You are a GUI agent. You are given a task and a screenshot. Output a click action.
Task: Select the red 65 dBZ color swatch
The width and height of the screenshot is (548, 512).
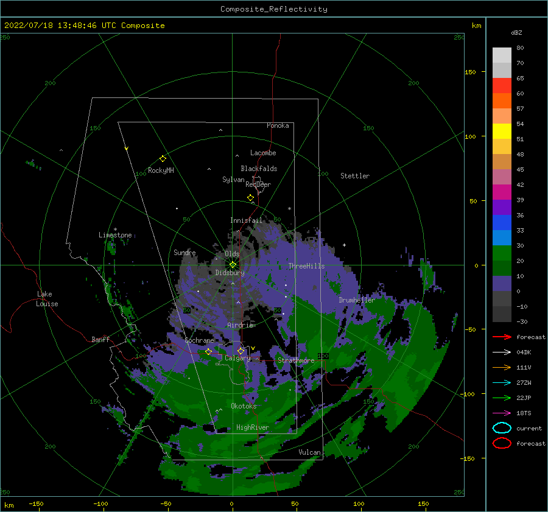point(502,85)
